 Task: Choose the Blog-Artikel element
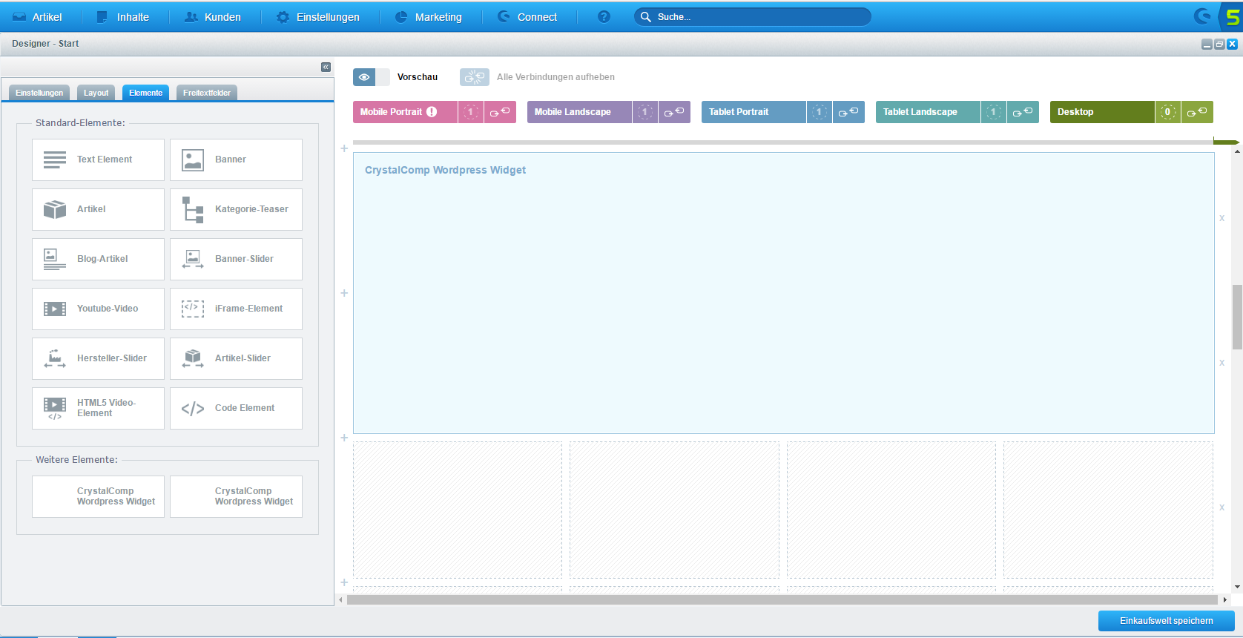pyautogui.click(x=98, y=259)
